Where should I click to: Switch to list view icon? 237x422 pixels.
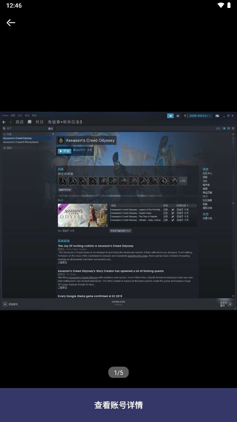pos(228,128)
